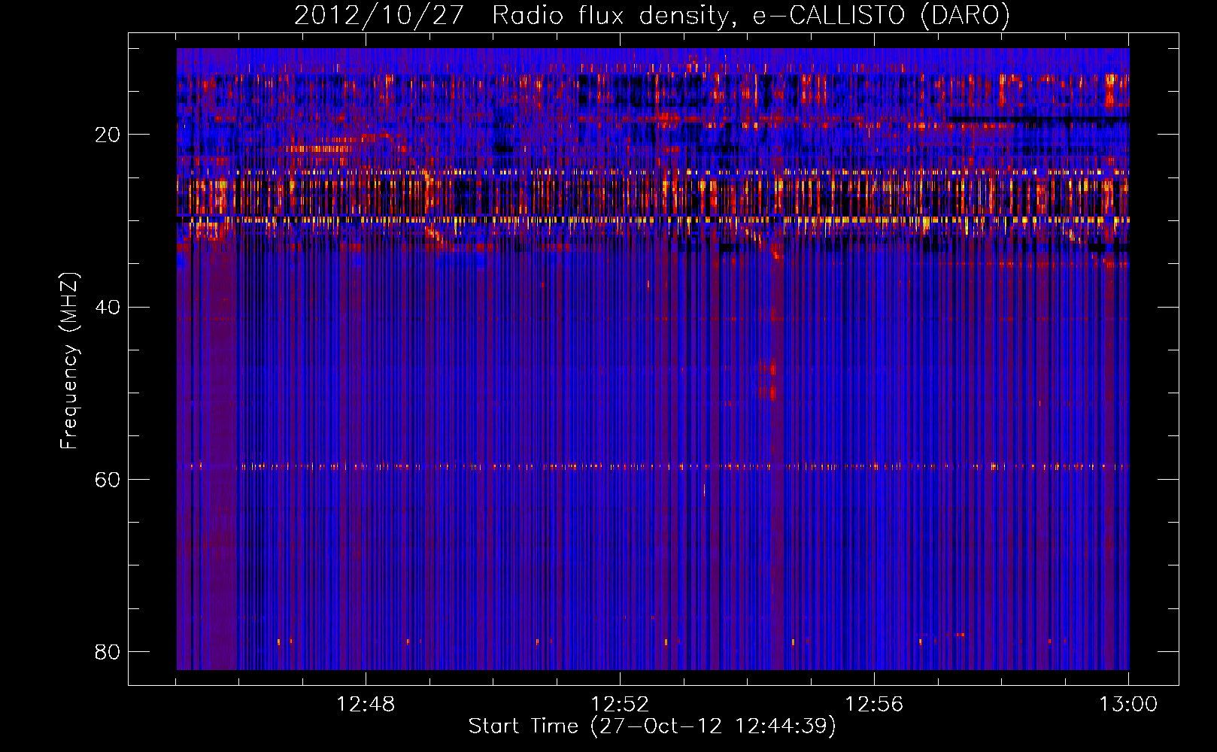Image resolution: width=1217 pixels, height=752 pixels.
Task: Click the 'Frequency (MHZ)' axis label
Action: (x=68, y=361)
